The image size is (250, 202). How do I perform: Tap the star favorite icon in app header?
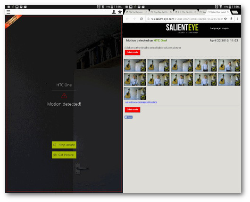pos(120,12)
